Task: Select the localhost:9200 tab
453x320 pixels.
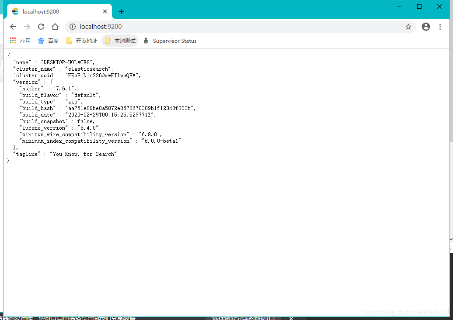Action: click(59, 11)
